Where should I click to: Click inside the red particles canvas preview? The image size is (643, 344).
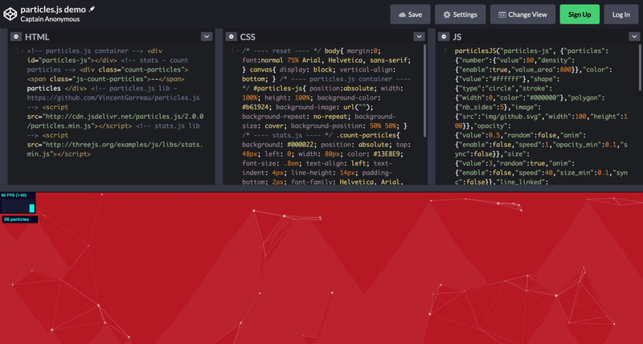pyautogui.click(x=321, y=268)
